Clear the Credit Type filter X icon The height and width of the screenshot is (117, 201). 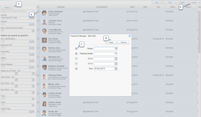[x=30, y=111]
